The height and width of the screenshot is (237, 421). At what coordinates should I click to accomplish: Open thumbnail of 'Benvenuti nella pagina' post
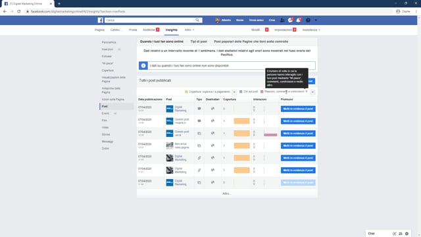[170, 145]
